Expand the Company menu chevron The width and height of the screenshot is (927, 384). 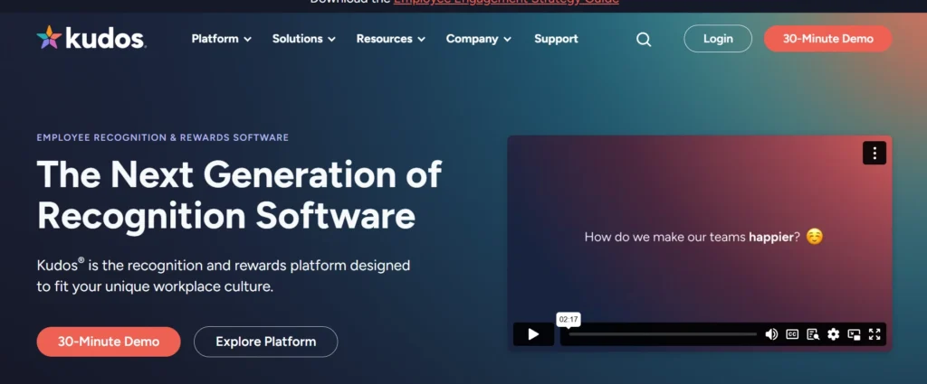[x=507, y=40]
